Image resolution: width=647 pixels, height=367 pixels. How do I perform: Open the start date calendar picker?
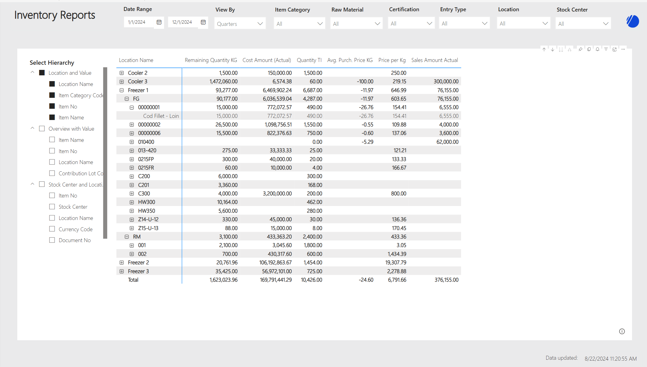coord(159,22)
